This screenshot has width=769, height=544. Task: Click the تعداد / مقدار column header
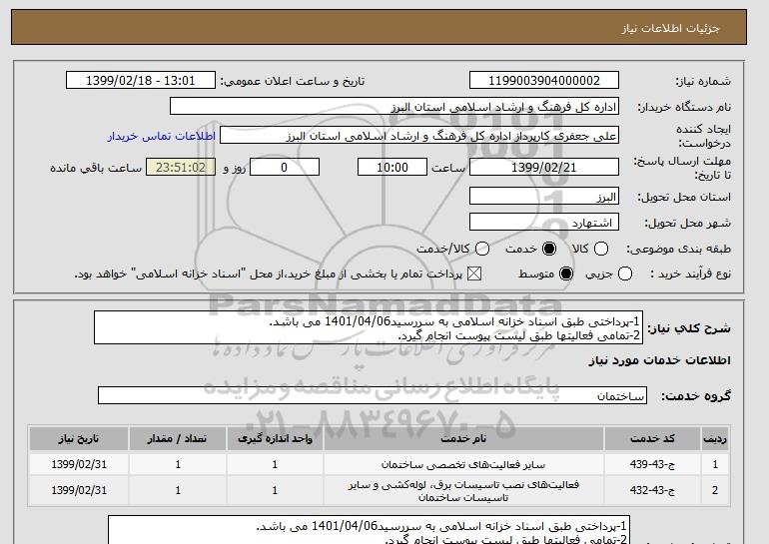pos(178,438)
